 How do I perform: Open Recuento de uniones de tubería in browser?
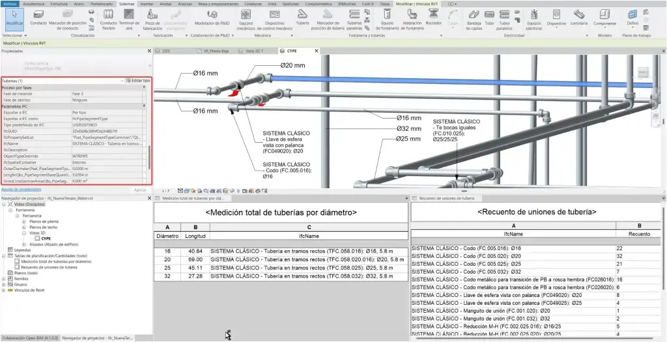pyautogui.click(x=49, y=268)
